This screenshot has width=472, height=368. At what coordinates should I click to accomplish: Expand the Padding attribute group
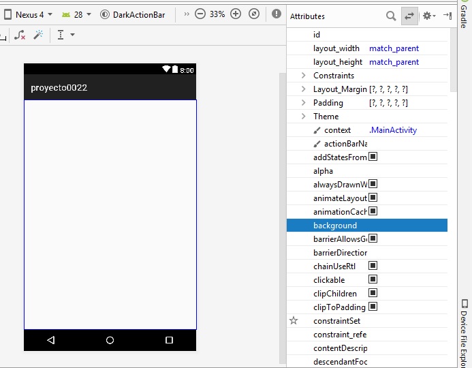tap(303, 103)
